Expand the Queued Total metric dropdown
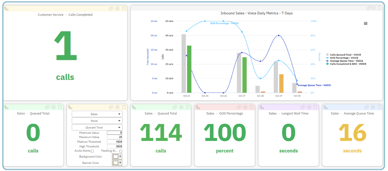The image size is (388, 171). tap(97, 127)
